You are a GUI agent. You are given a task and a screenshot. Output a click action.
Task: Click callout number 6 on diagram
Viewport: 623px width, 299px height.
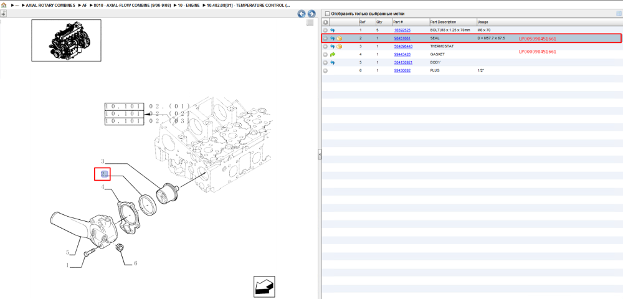coord(135,263)
